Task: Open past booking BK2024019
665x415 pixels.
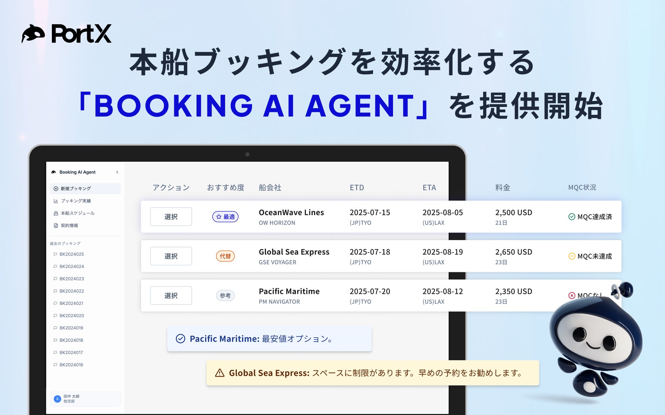Action: click(71, 328)
